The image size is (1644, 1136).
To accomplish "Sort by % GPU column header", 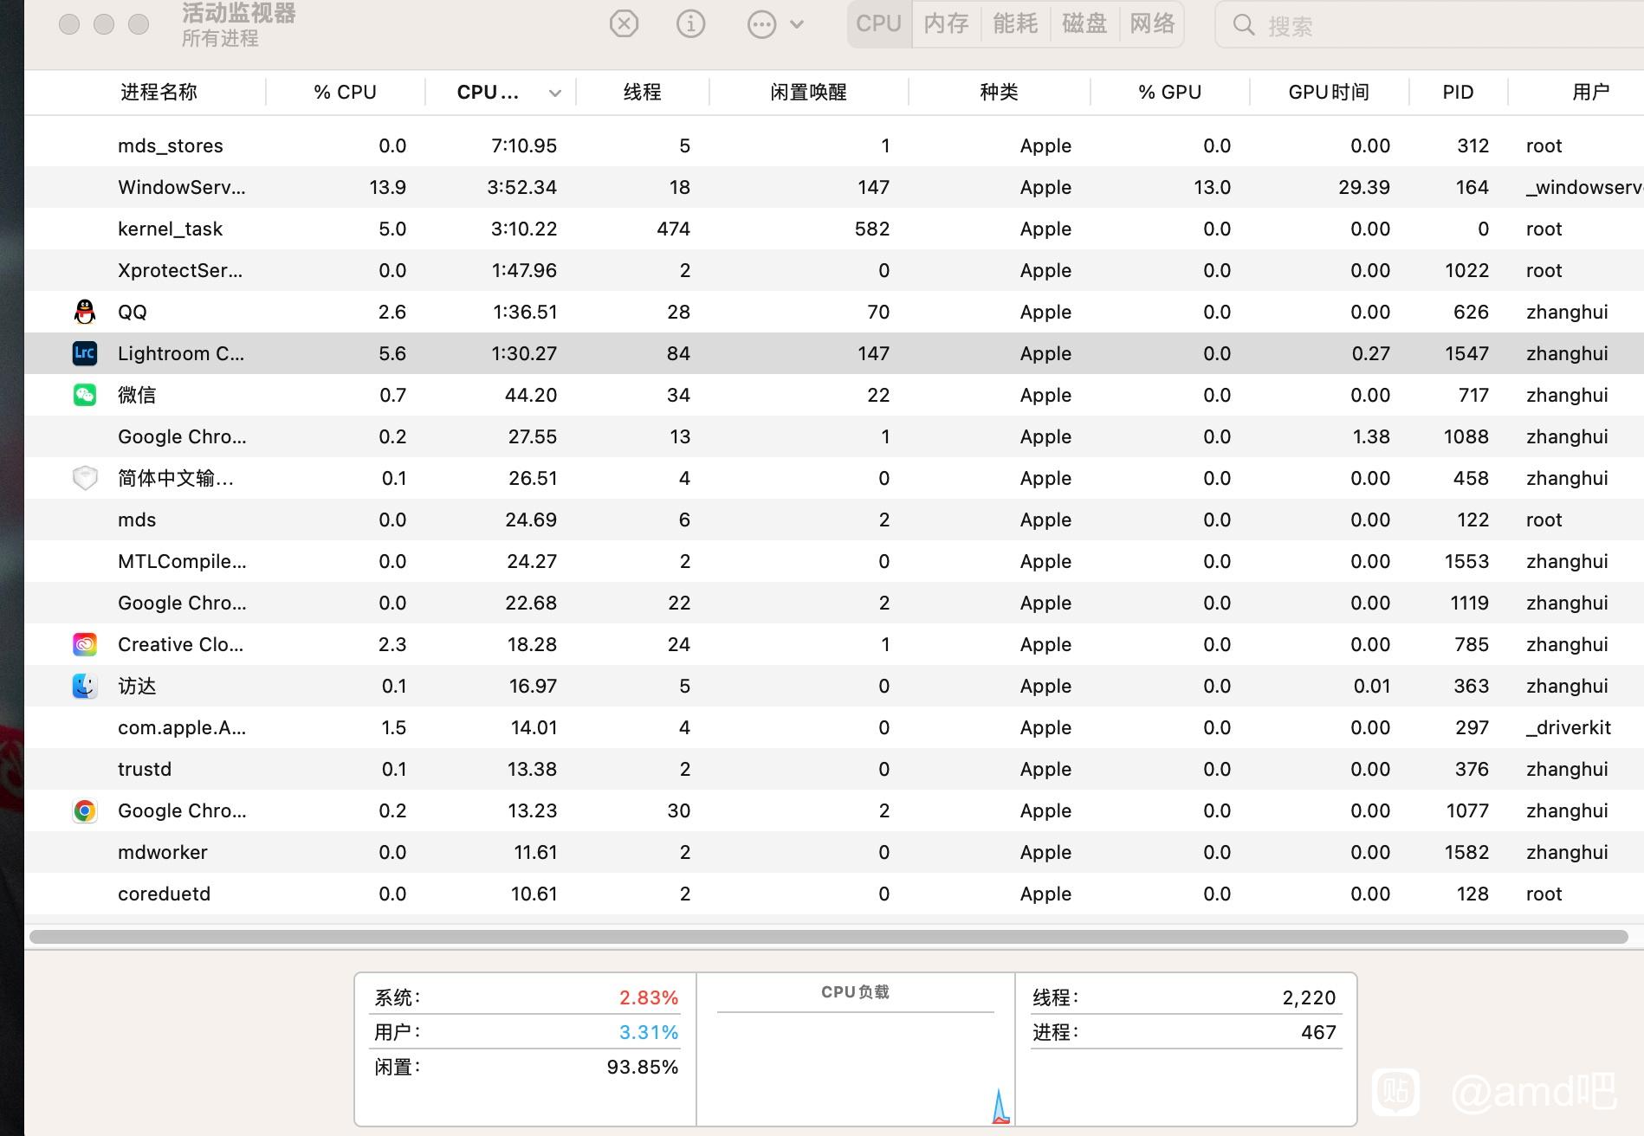I will (1169, 92).
